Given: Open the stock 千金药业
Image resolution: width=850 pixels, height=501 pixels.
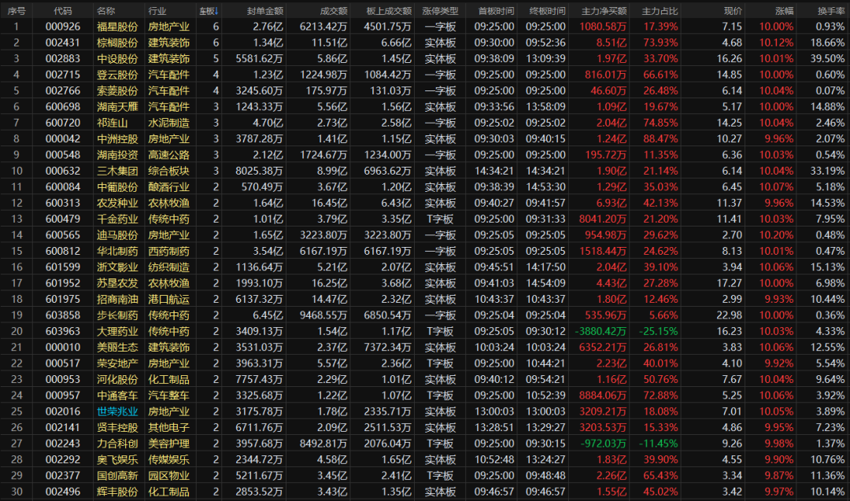Looking at the screenshot, I should click(117, 219).
